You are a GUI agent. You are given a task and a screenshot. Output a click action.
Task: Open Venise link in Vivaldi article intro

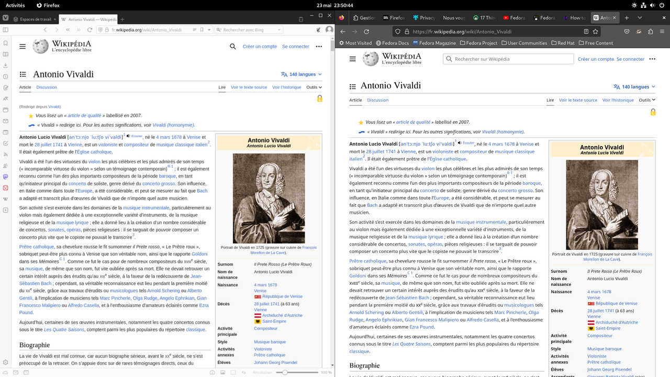coord(194,137)
